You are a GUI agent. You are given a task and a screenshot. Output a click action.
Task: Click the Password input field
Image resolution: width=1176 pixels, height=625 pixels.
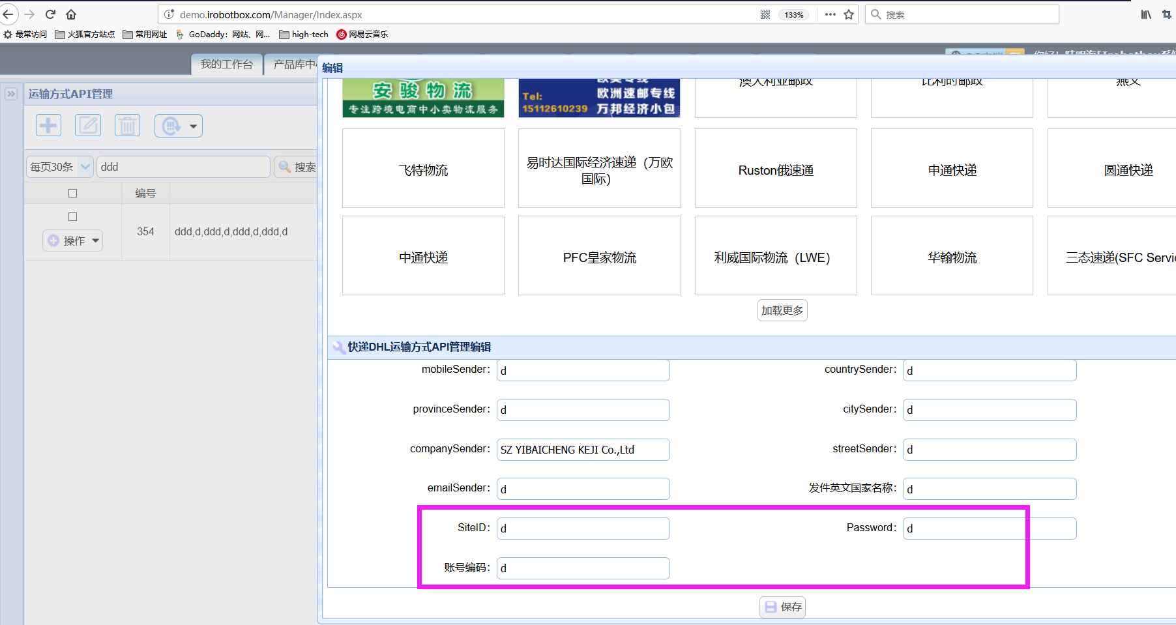[990, 529]
